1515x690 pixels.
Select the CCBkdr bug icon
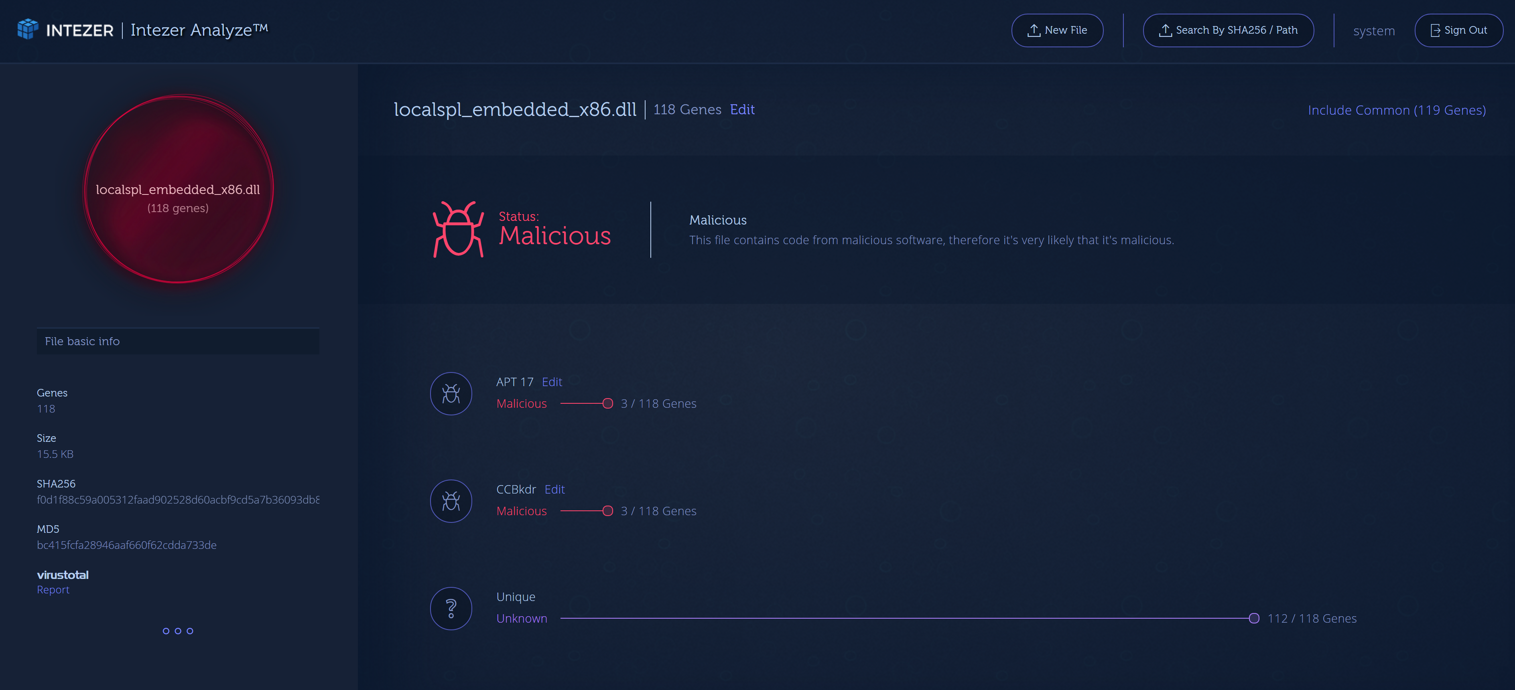coord(451,501)
